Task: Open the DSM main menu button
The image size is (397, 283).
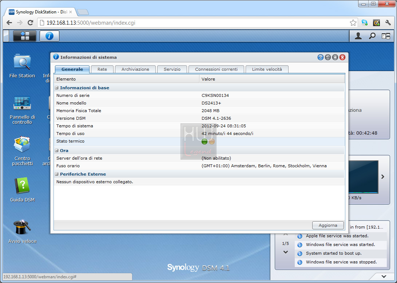Action: click(24, 36)
